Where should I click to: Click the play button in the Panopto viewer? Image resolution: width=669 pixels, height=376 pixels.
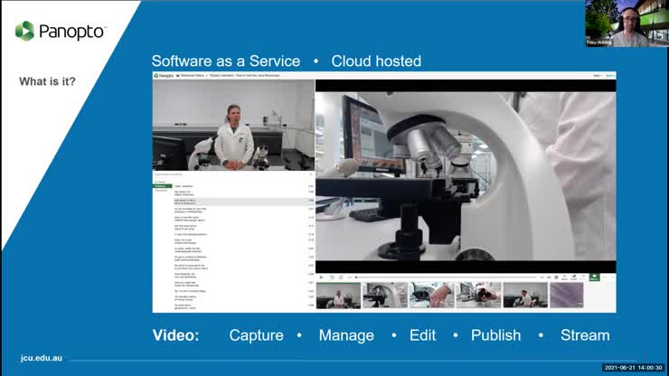coord(321,277)
